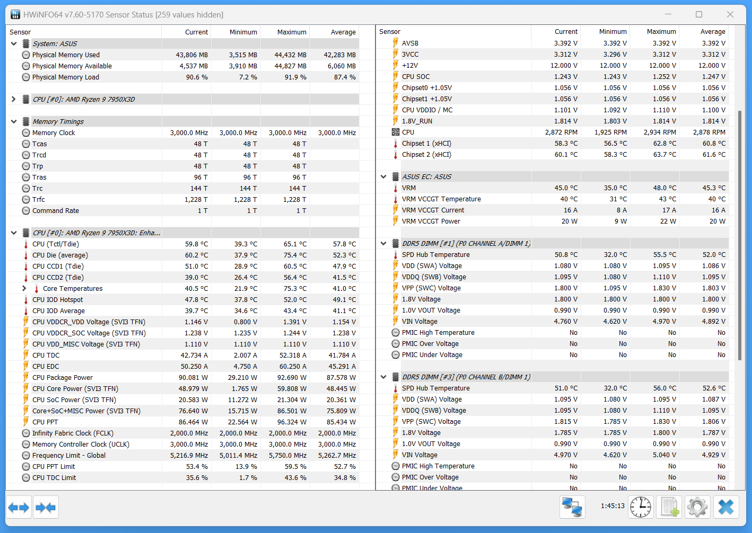Image resolution: width=752 pixels, height=533 pixels.
Task: Click the thermometer icon for Chipset 1 (xHCI)
Action: (396, 144)
